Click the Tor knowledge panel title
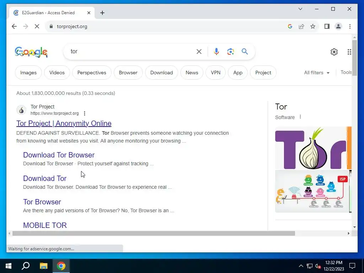The width and height of the screenshot is (364, 273). click(281, 107)
